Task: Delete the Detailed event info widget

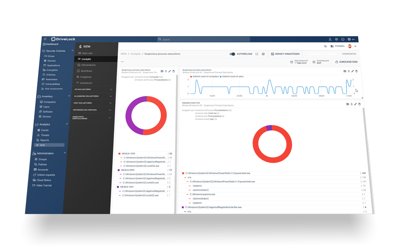Action: pyautogui.click(x=360, y=104)
